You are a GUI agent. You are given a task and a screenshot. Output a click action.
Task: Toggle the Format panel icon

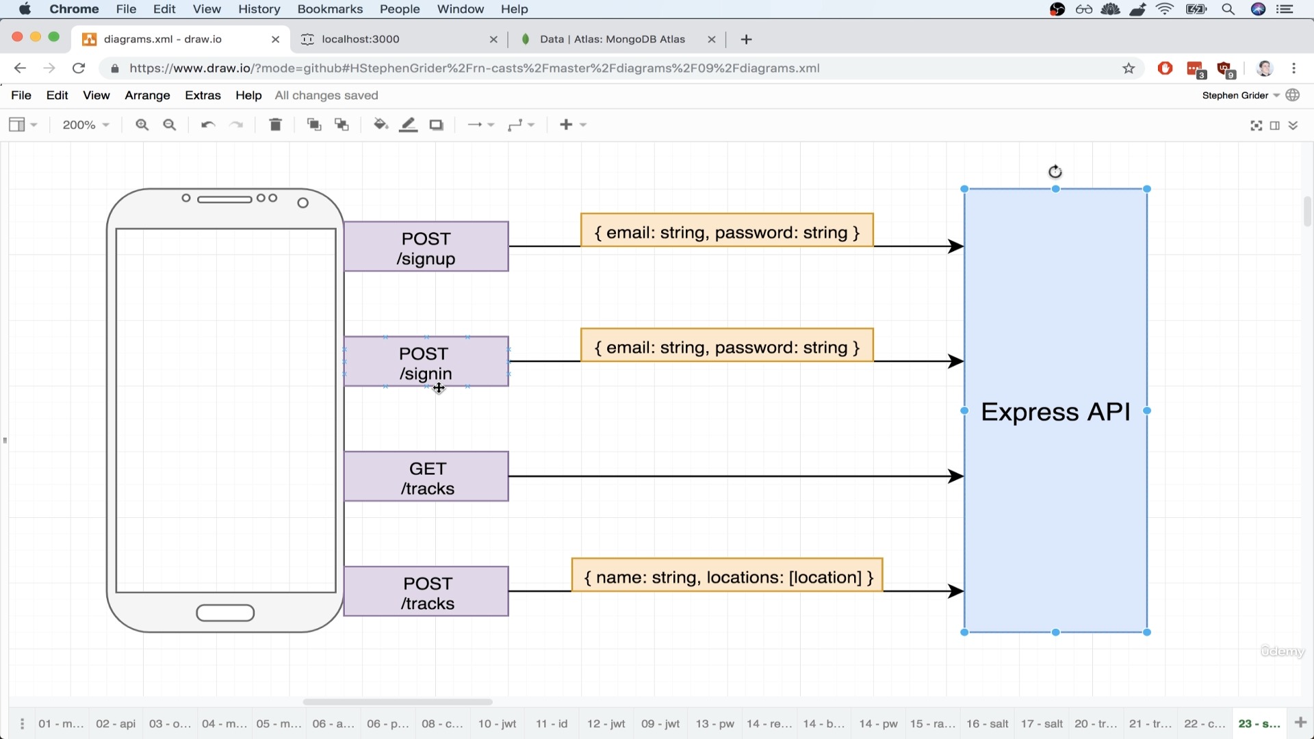[1275, 125]
